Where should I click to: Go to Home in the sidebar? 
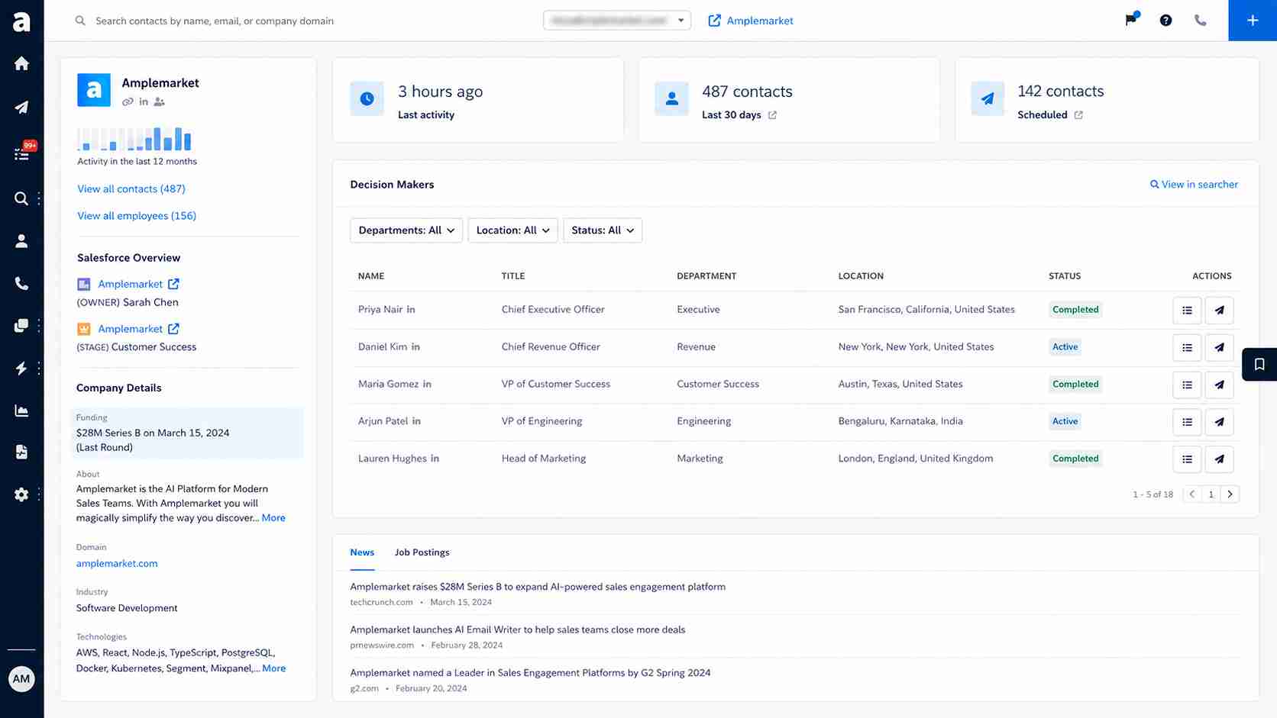point(21,63)
